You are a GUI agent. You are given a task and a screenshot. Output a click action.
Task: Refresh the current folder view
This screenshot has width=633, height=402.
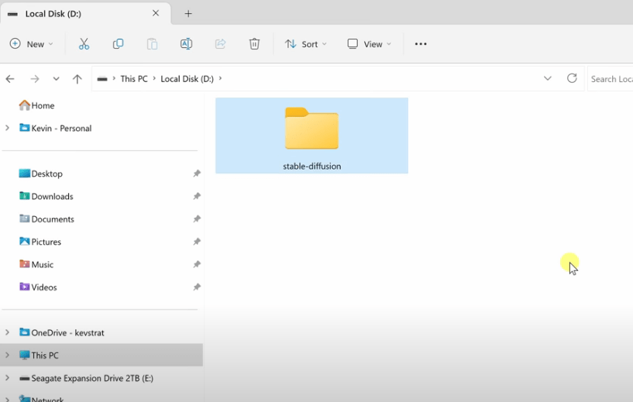tap(572, 78)
